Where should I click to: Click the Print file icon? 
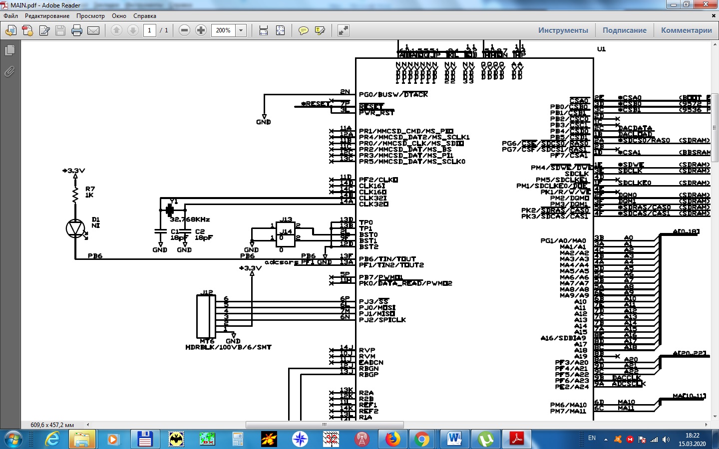[77, 30]
